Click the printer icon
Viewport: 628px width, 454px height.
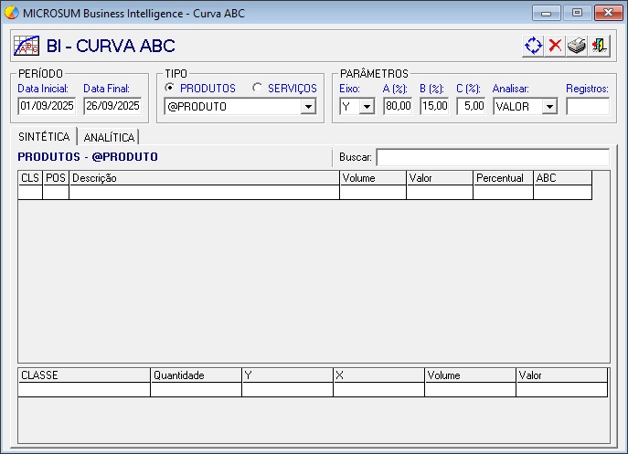point(576,46)
